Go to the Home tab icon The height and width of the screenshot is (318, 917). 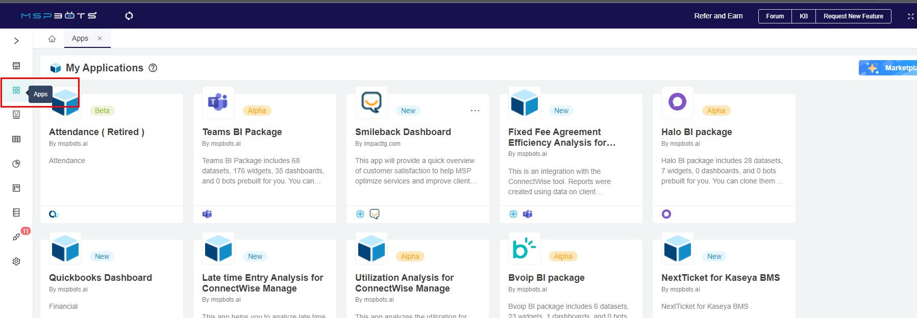pyautogui.click(x=52, y=39)
